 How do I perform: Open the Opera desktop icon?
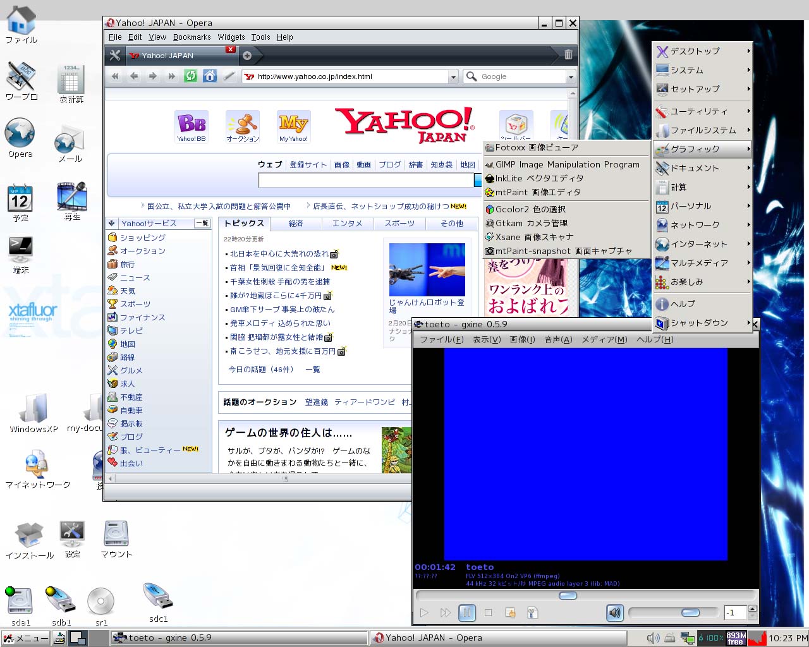coord(20,137)
